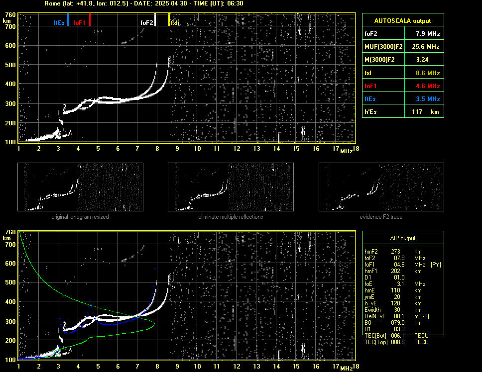The width and height of the screenshot is (482, 372).
Task: Click the yellow fxI marker label
Action: 174,23
